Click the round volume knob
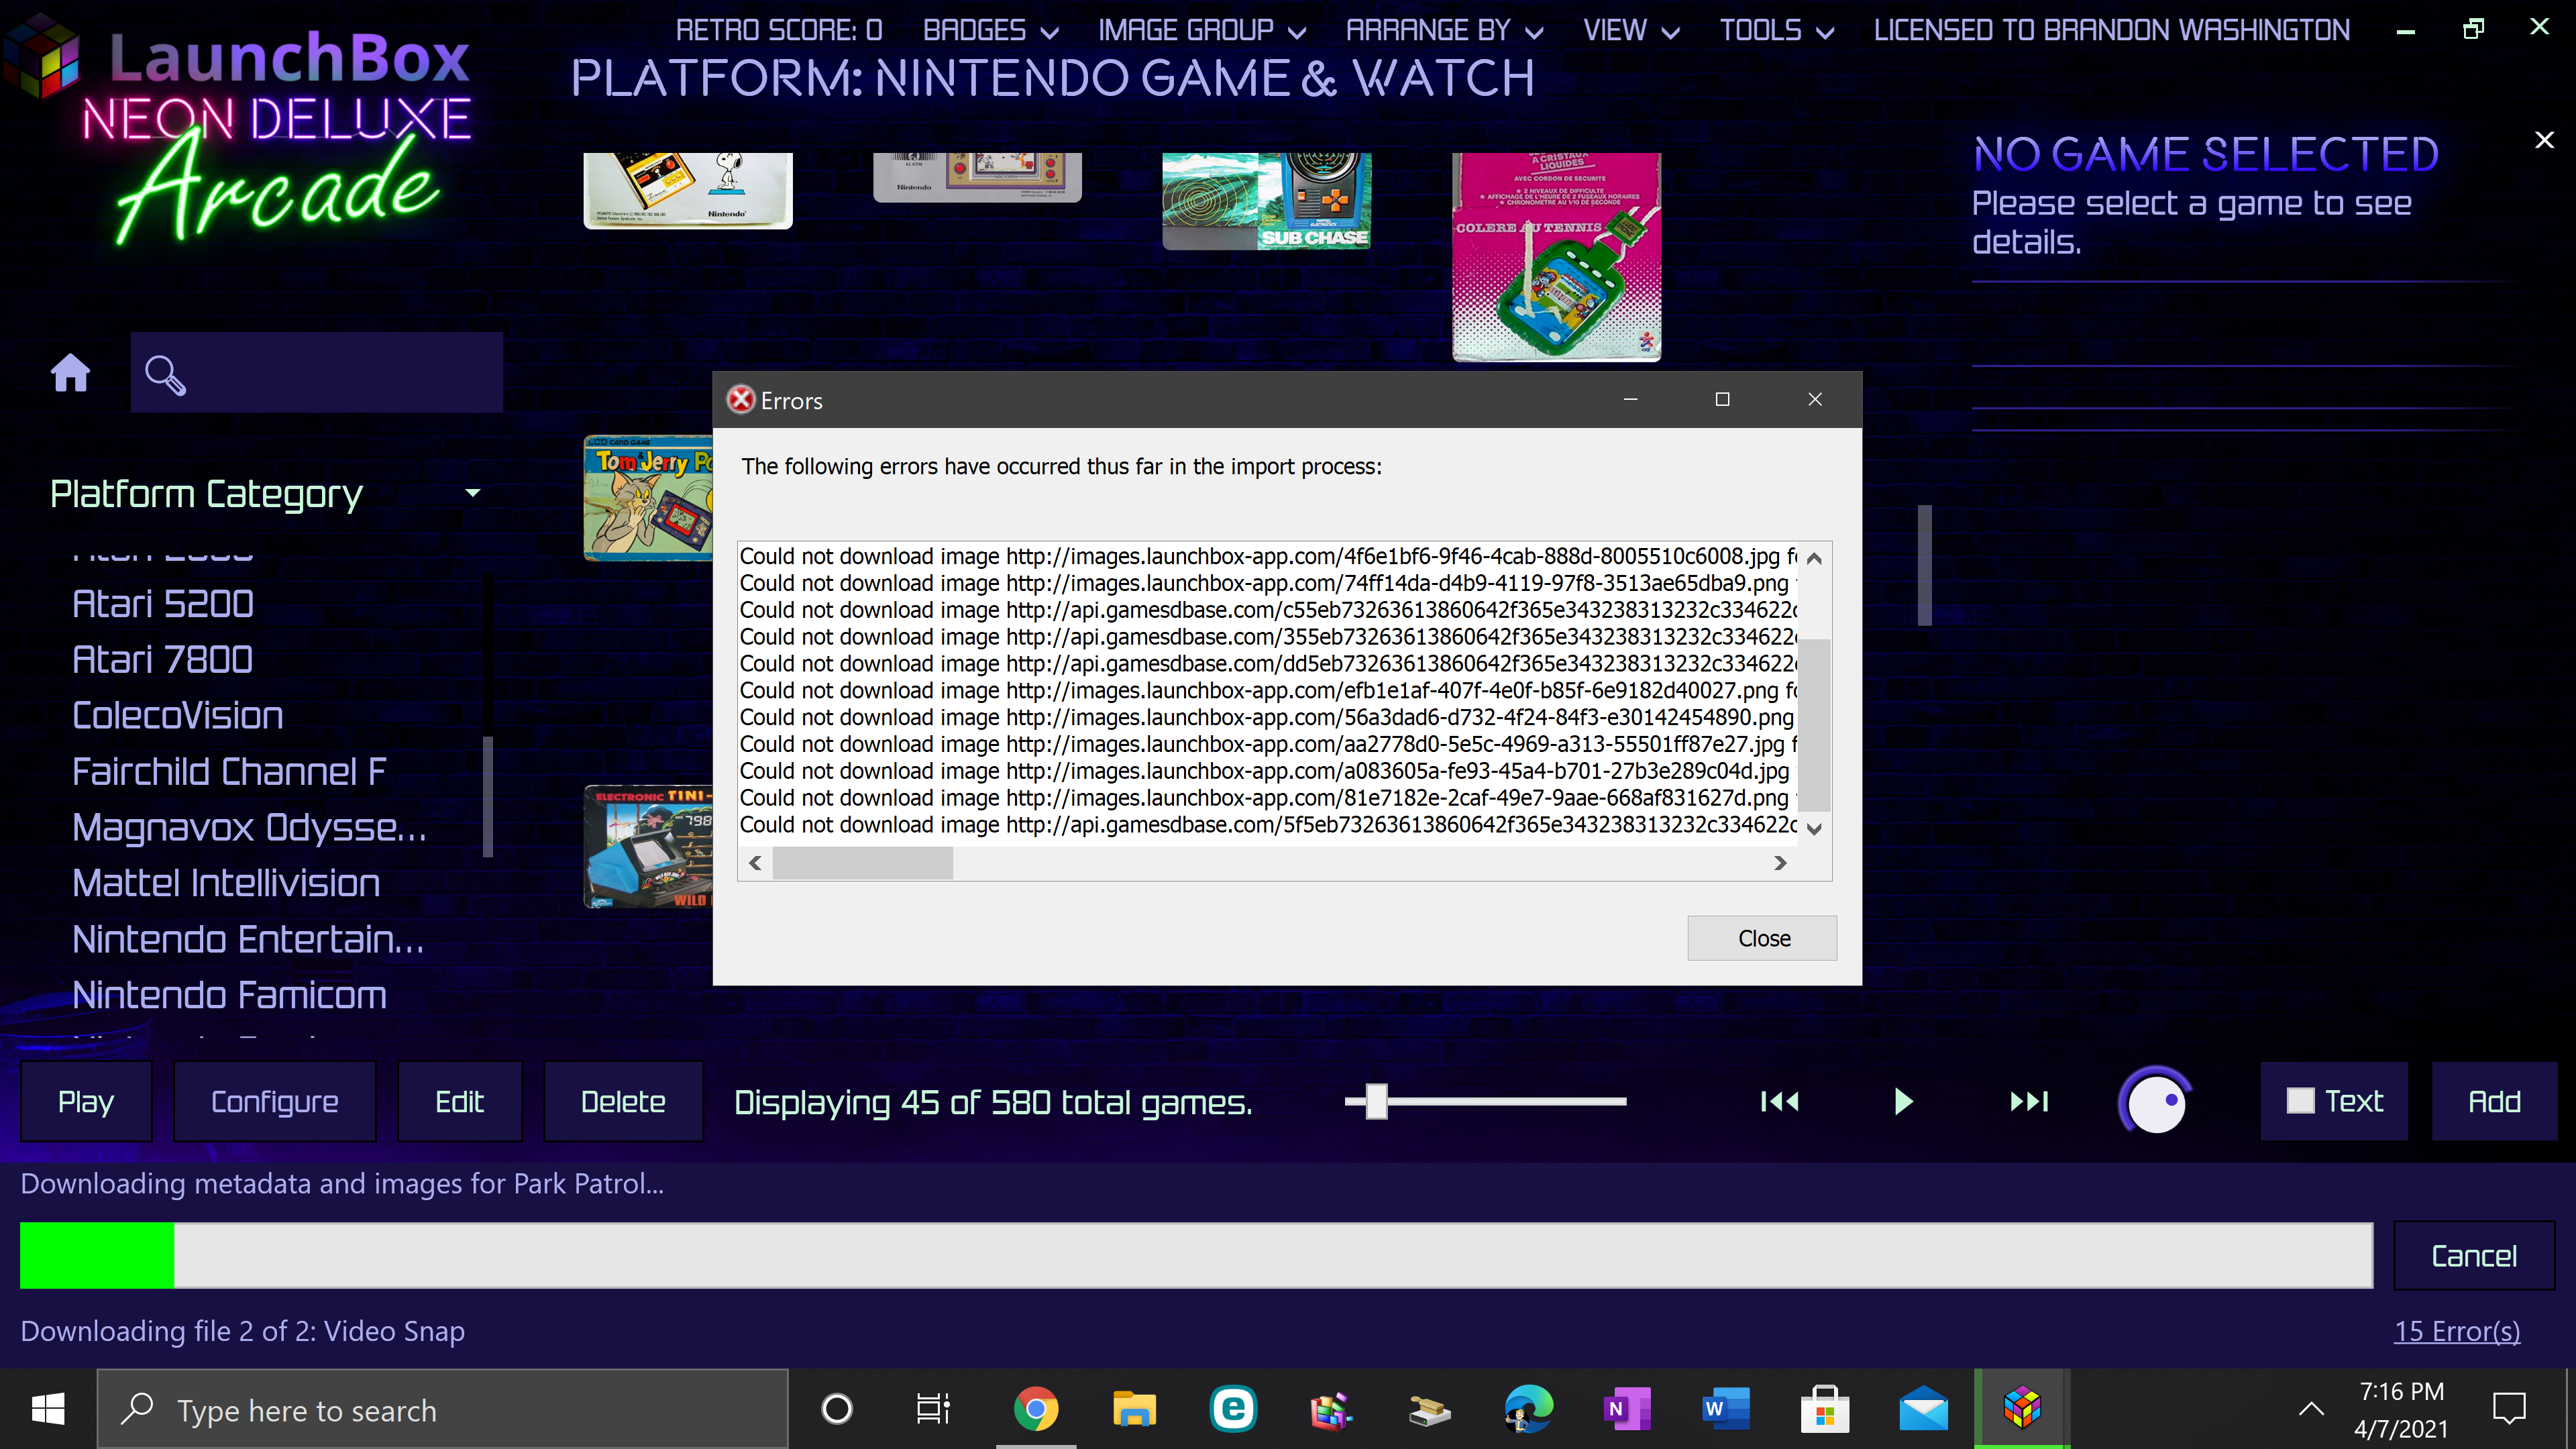This screenshot has width=2576, height=1449. click(2156, 1101)
